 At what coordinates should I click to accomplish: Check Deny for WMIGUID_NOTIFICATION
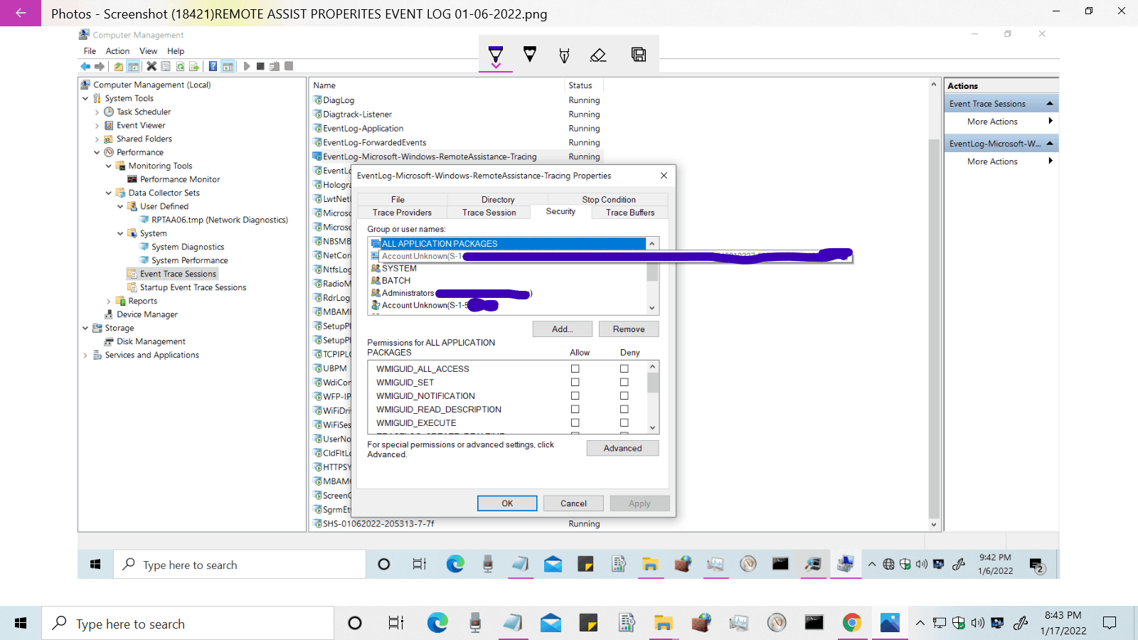pos(624,395)
